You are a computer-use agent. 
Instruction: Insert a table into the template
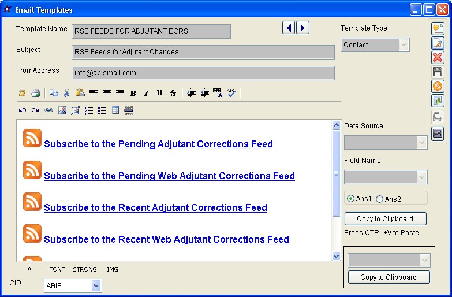[115, 110]
